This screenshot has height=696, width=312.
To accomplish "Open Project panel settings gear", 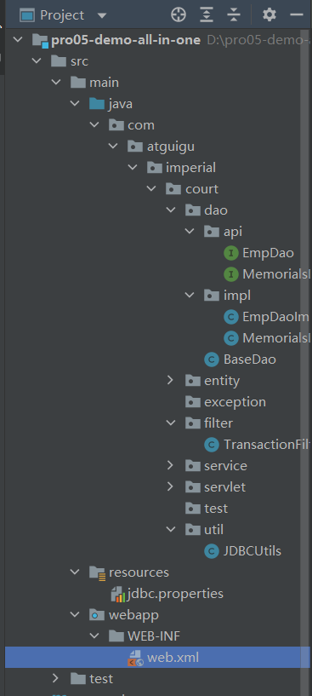I will 269,15.
